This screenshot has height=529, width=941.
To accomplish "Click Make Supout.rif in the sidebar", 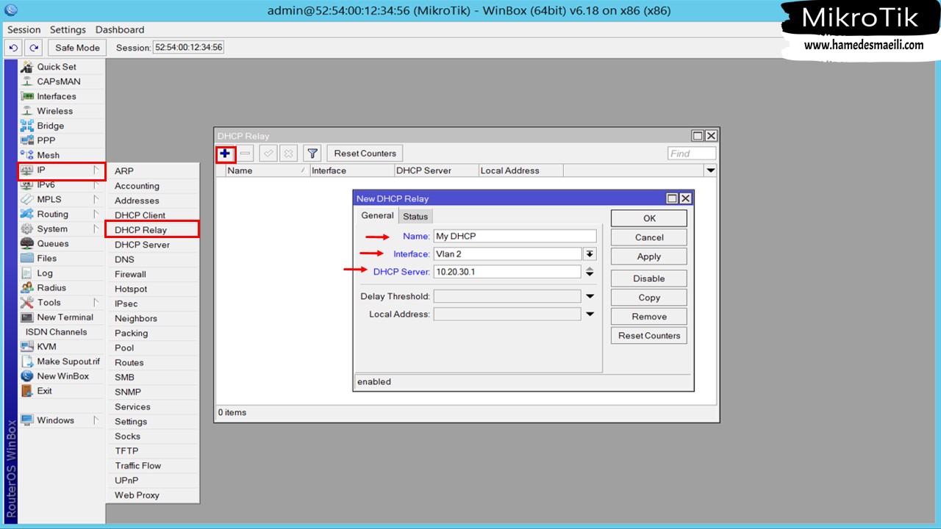I will [x=62, y=361].
